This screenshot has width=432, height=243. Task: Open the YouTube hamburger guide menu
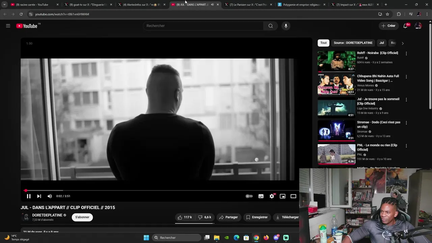coord(8,26)
